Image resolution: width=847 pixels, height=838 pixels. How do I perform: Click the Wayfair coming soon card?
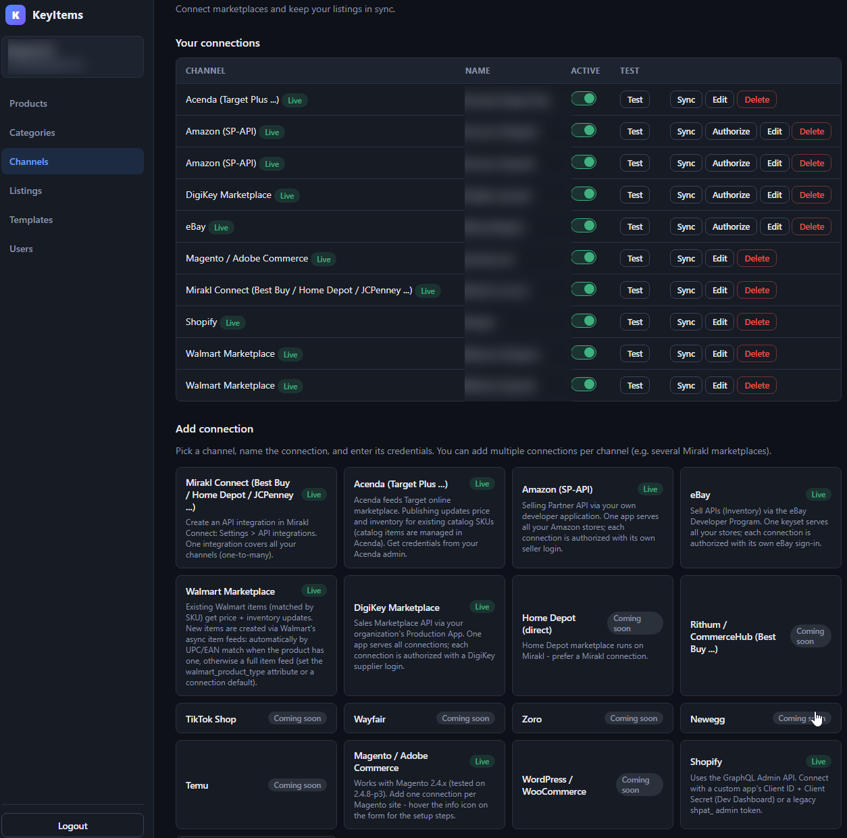point(424,718)
